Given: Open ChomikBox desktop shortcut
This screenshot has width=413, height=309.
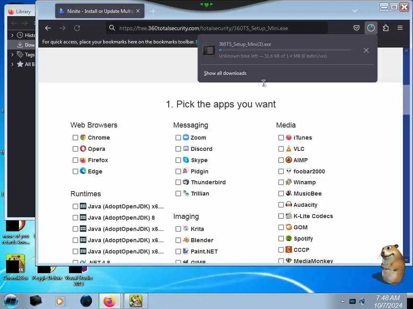Looking at the screenshot, I should pyautogui.click(x=16, y=267).
